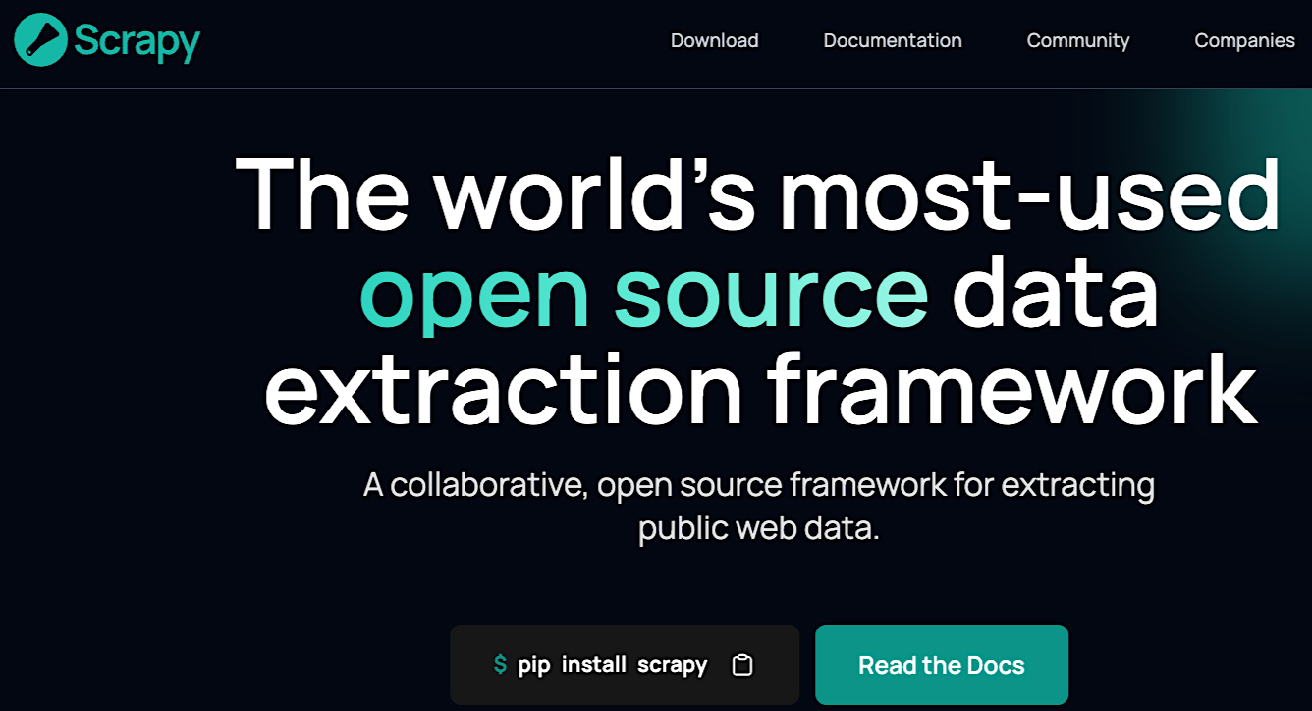Click the Scrapy spatula logo icon

pyautogui.click(x=41, y=40)
